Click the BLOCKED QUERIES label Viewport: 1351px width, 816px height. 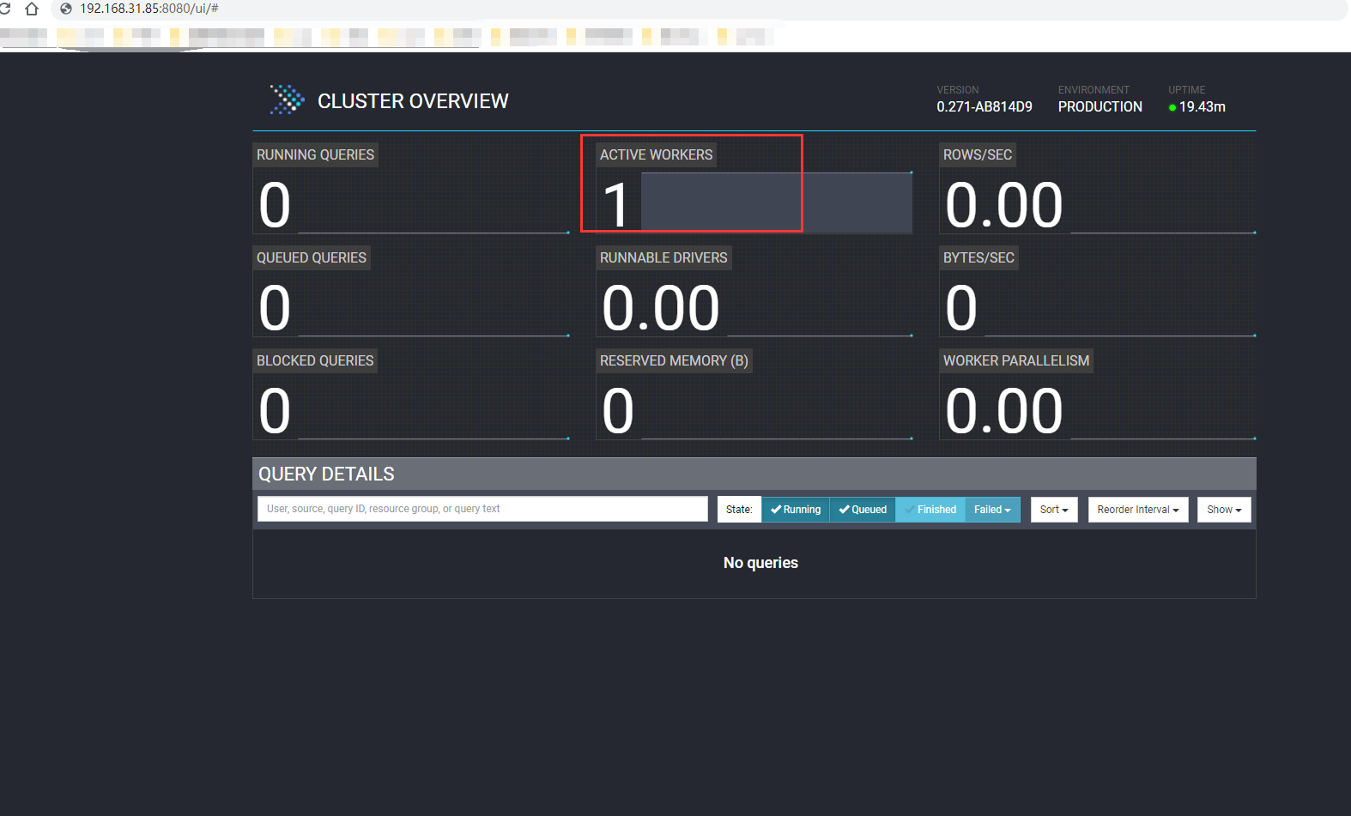(x=315, y=361)
